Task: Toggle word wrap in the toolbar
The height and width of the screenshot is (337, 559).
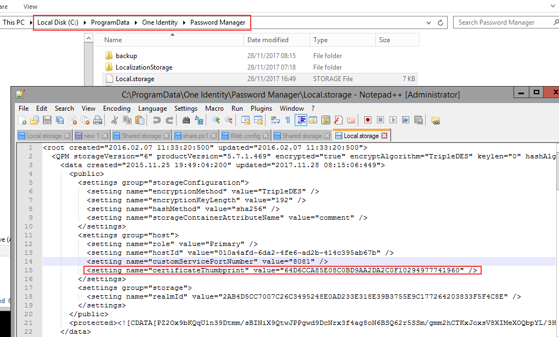Action: (x=275, y=120)
